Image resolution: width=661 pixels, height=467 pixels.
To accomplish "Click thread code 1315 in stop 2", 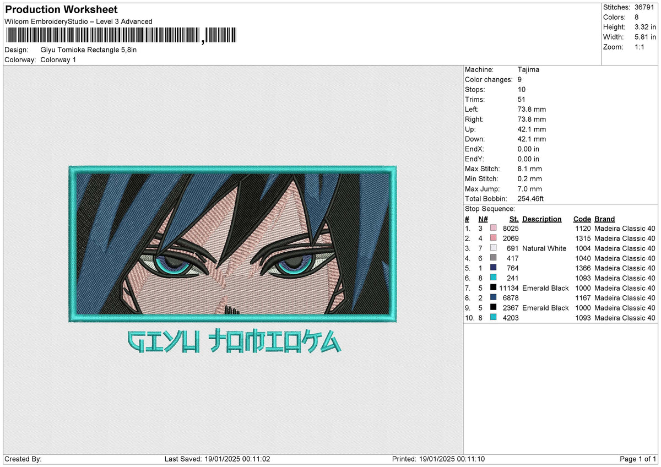I will (x=582, y=238).
